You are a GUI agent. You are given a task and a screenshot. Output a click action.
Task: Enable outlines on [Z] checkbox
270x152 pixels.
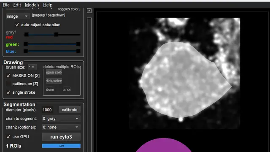point(8,84)
